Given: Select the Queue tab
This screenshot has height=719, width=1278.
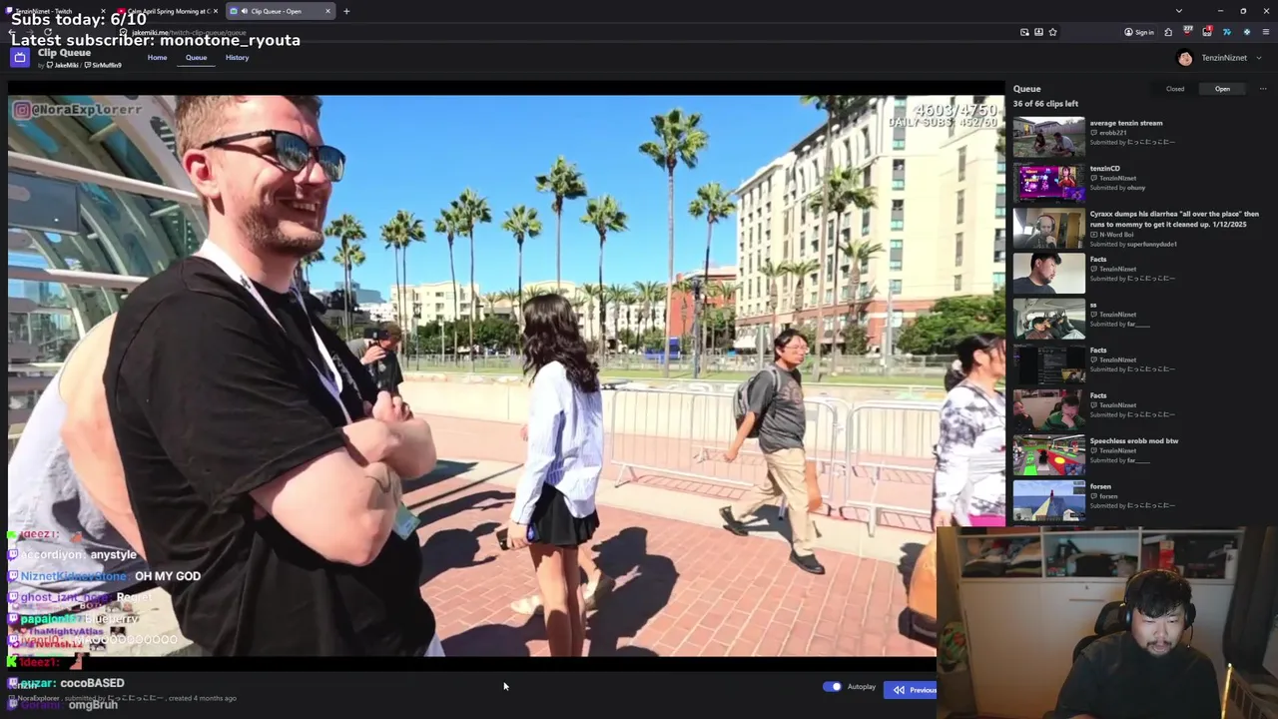Looking at the screenshot, I should pyautogui.click(x=196, y=57).
